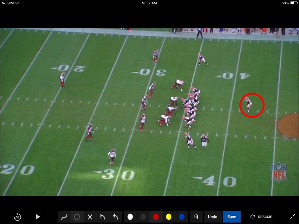Choose the white drawing color
This screenshot has width=299, height=224.
(x=130, y=217)
